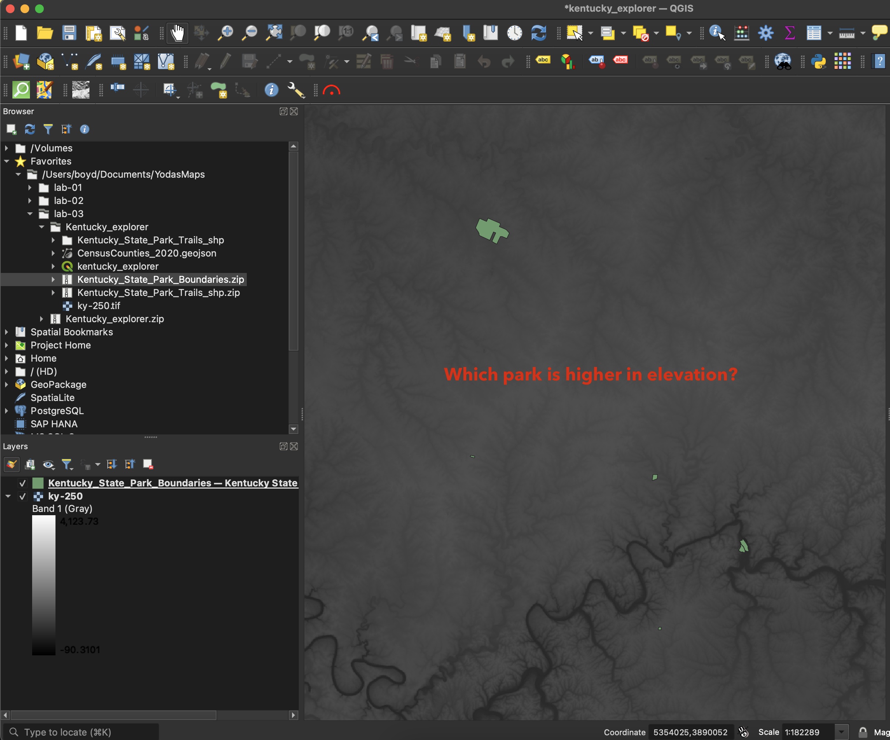
Task: Open the Help question mark icon
Action: (879, 62)
